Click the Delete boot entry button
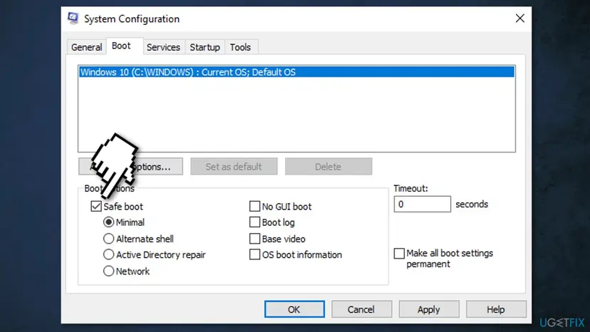Screen dimensions: 590x332 click(x=328, y=167)
